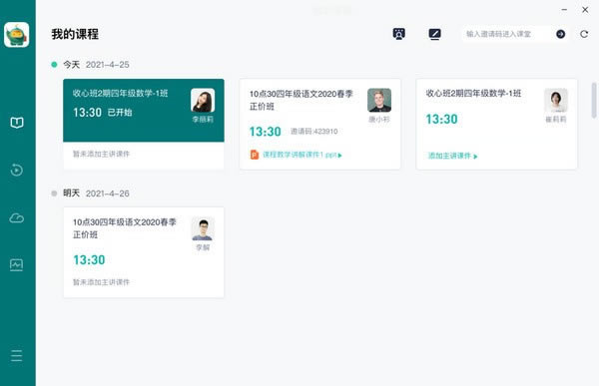
Task: Open the chart statistics icon in sidebar
Action: (x=16, y=264)
